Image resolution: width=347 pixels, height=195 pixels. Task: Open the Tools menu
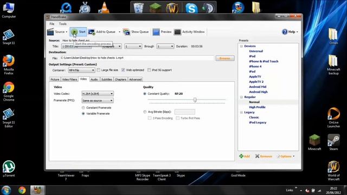point(63,24)
